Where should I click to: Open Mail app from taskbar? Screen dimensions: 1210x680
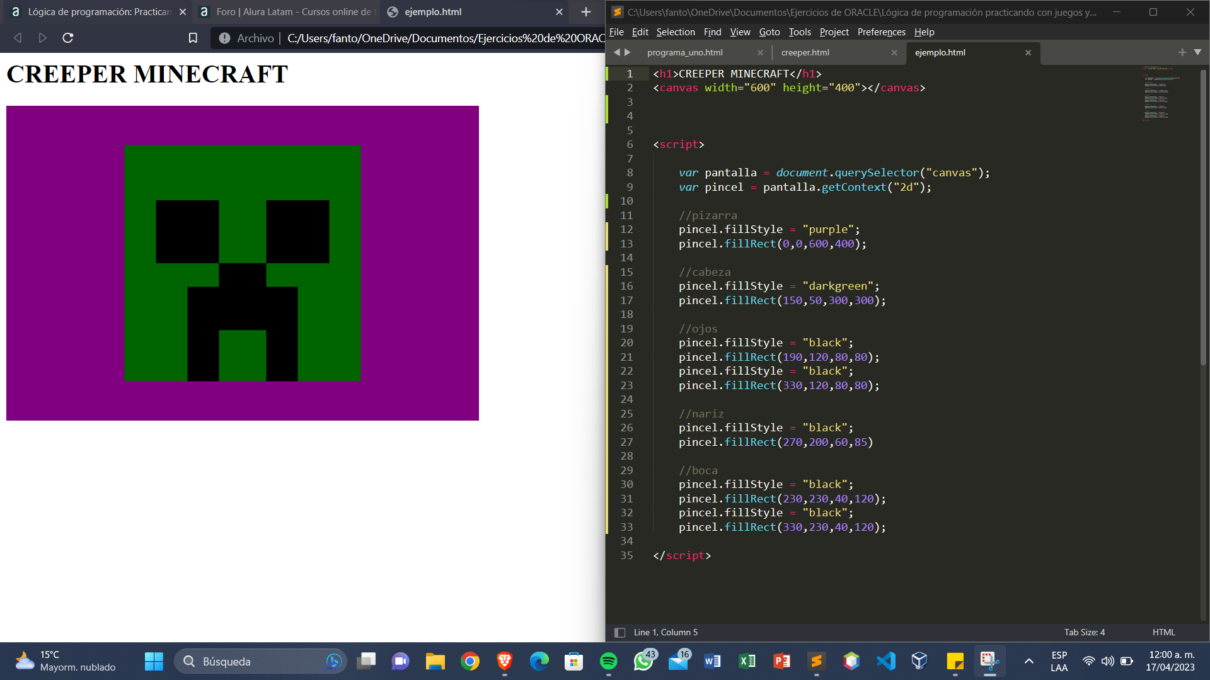coord(679,661)
